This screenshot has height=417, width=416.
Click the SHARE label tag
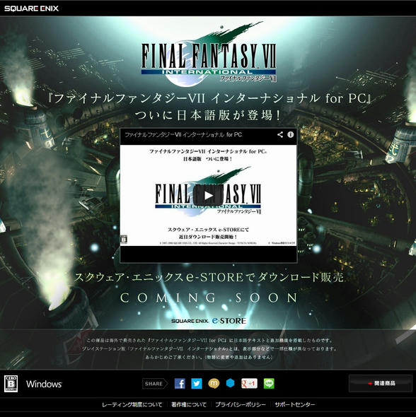[155, 384]
